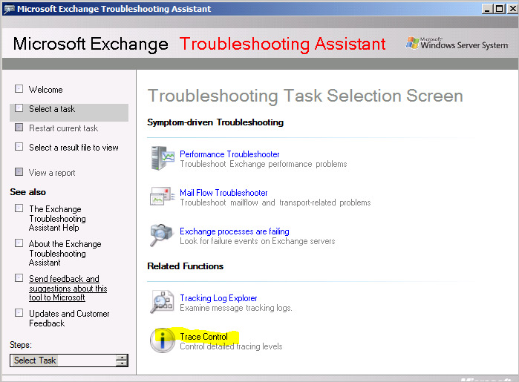
Task: Click the 'Steps:' label
Action: (x=21, y=345)
